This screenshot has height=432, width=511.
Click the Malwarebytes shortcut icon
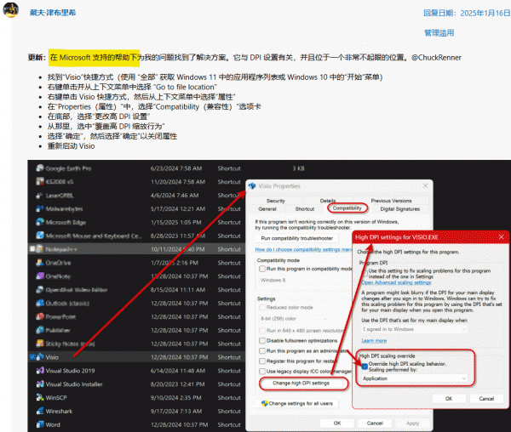click(x=40, y=208)
